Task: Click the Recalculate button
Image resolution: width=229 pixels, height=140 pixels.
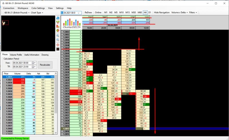Action: (x=45, y=65)
